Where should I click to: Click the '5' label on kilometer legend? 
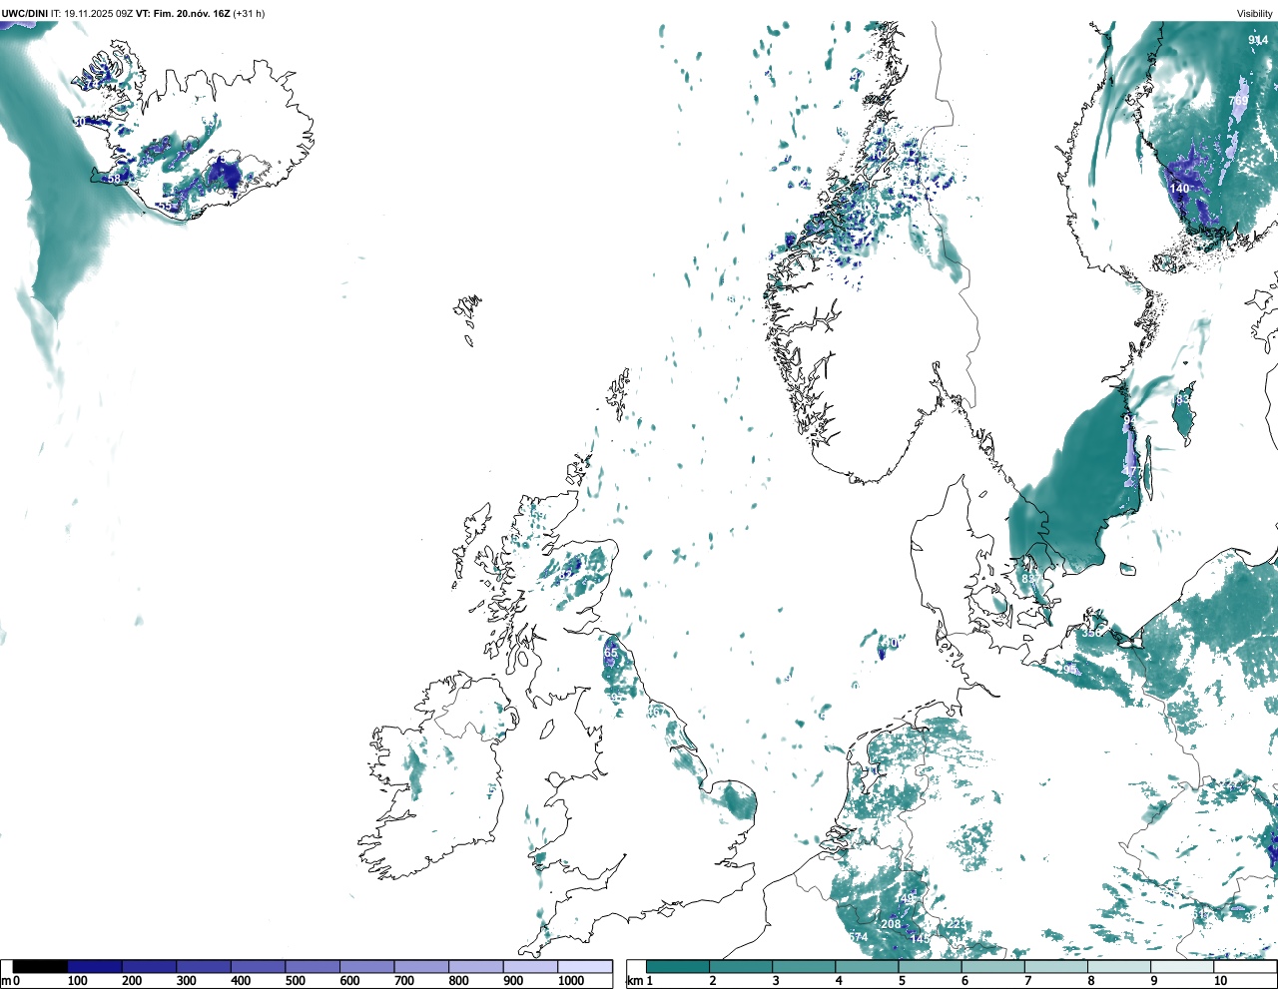click(x=902, y=981)
